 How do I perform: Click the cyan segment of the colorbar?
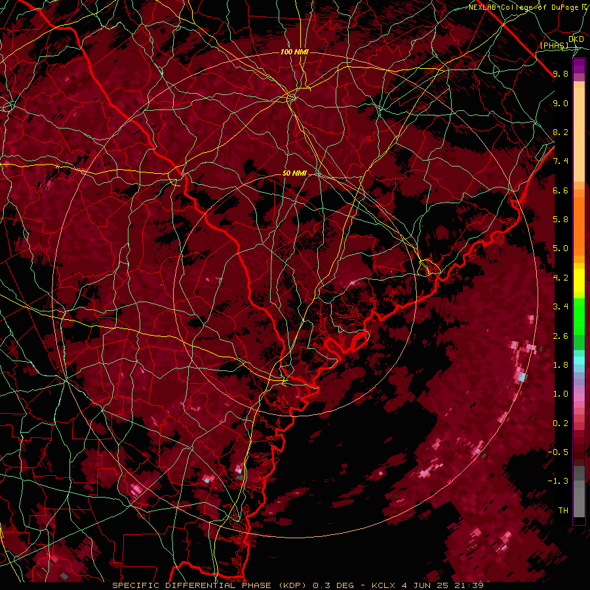pyautogui.click(x=579, y=361)
